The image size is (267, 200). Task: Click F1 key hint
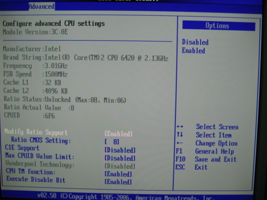(x=179, y=151)
